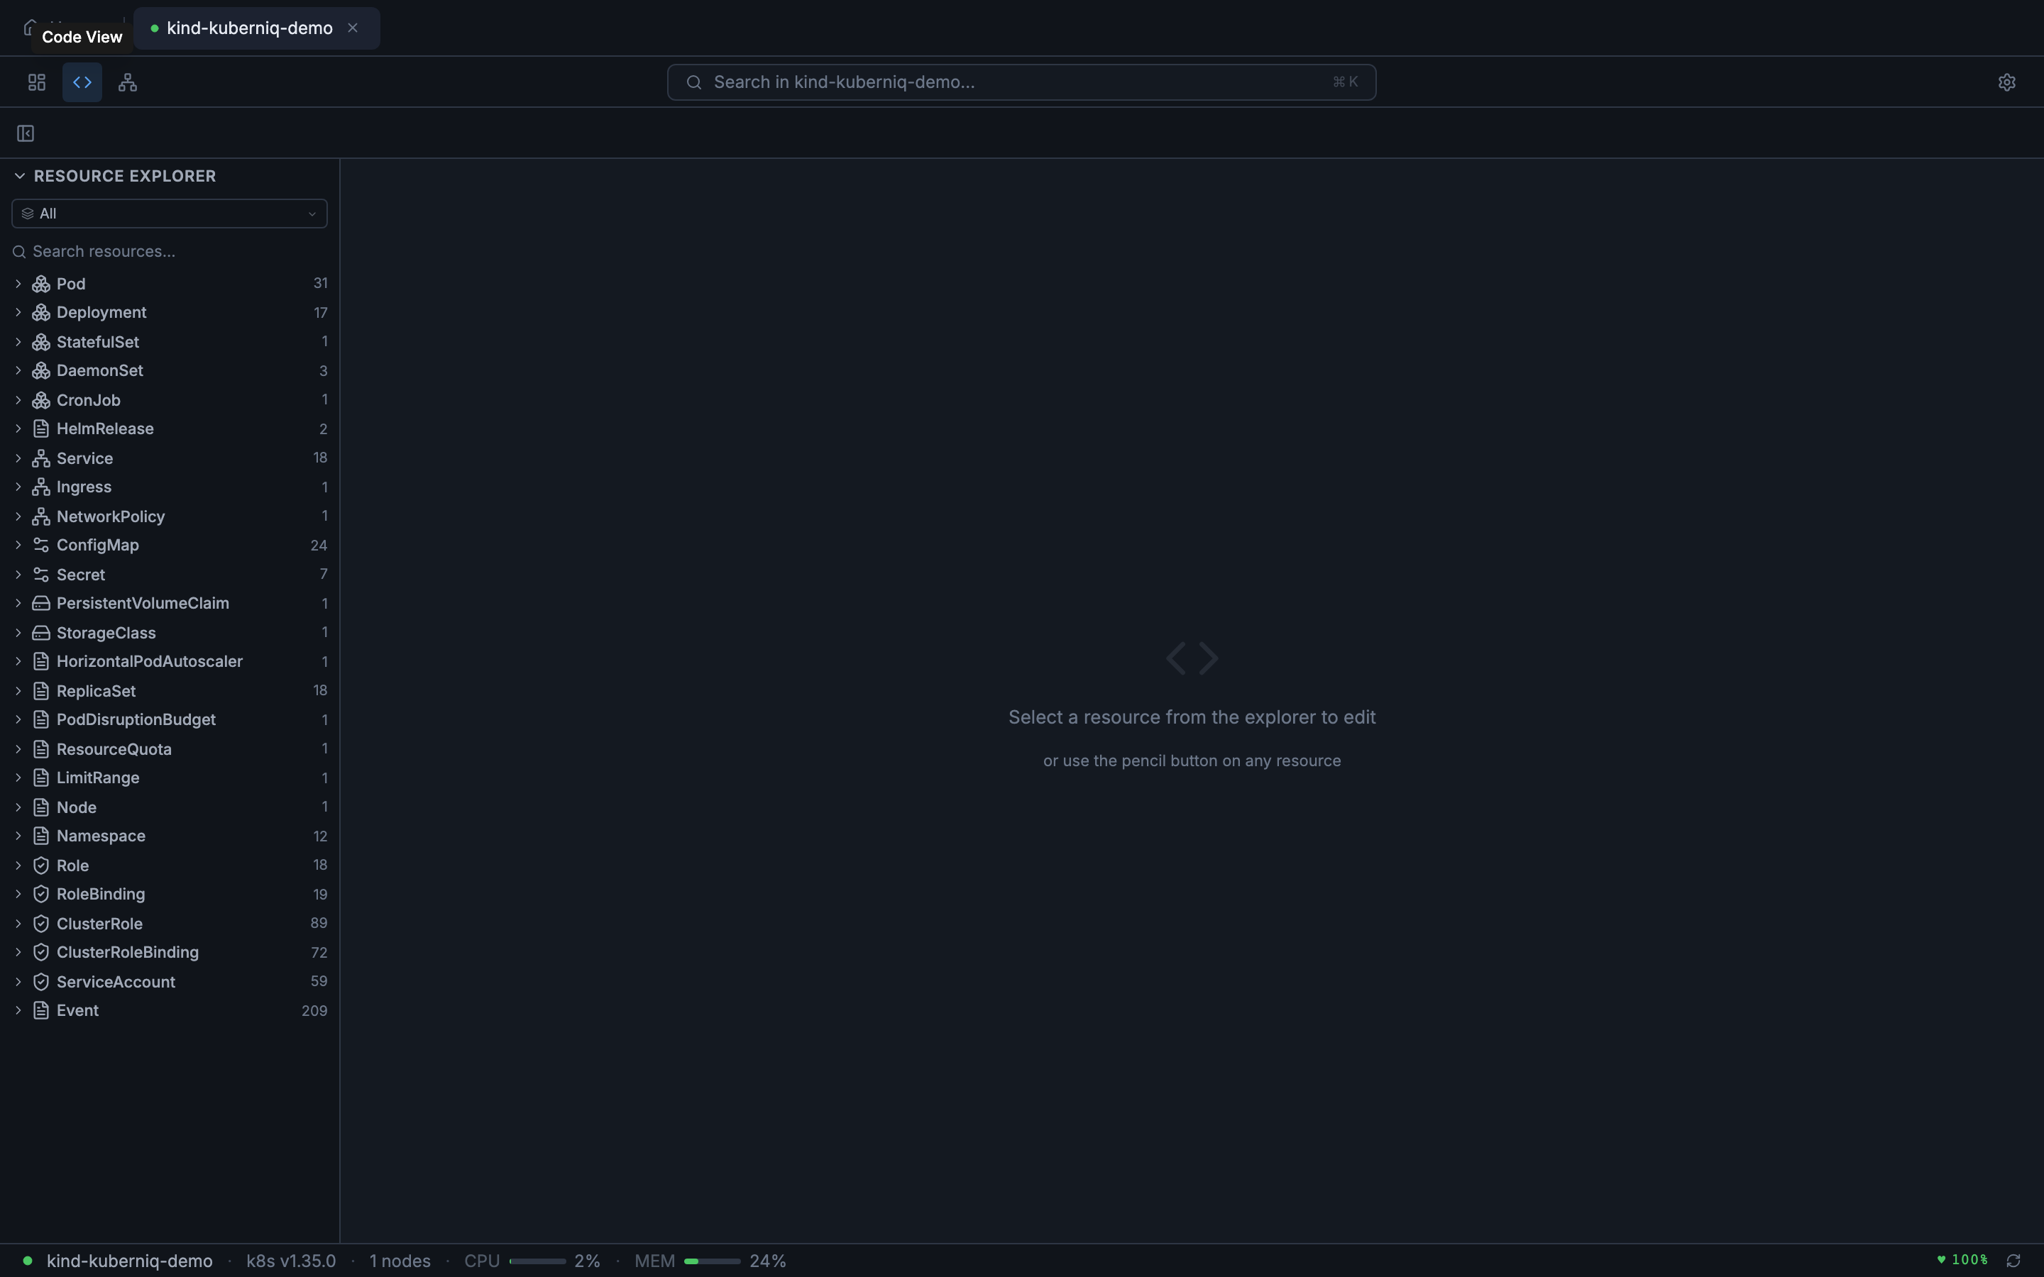Open the dashboard grid view icon
The width and height of the screenshot is (2044, 1277).
pyautogui.click(x=36, y=82)
